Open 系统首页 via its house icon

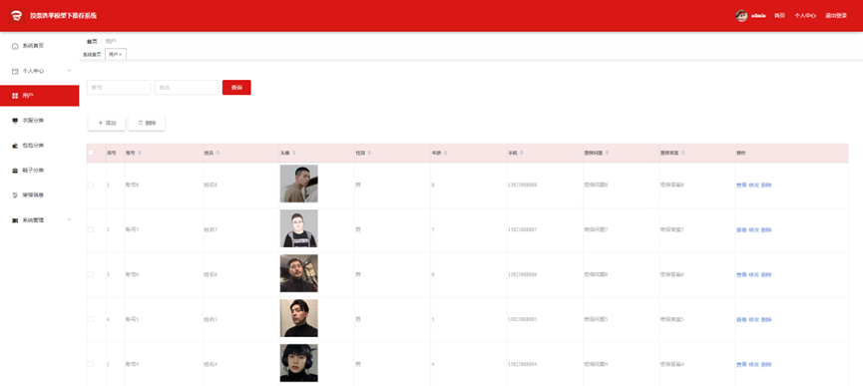(x=15, y=46)
